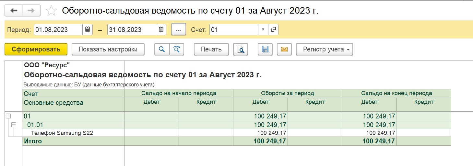Open print preview icon next to Печать
Image resolution: width=473 pixels, height=166 pixels.
pyautogui.click(x=241, y=49)
